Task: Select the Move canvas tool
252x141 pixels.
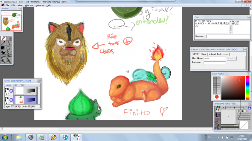Action: click(10, 39)
